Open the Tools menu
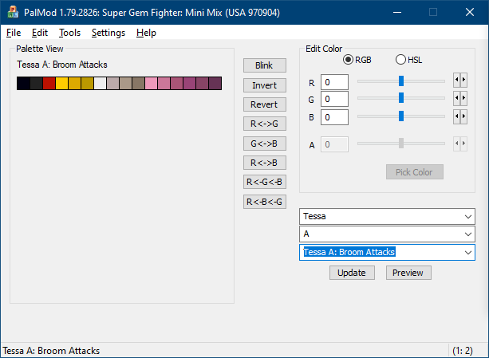Viewport: 489px width, 358px height. (x=69, y=33)
